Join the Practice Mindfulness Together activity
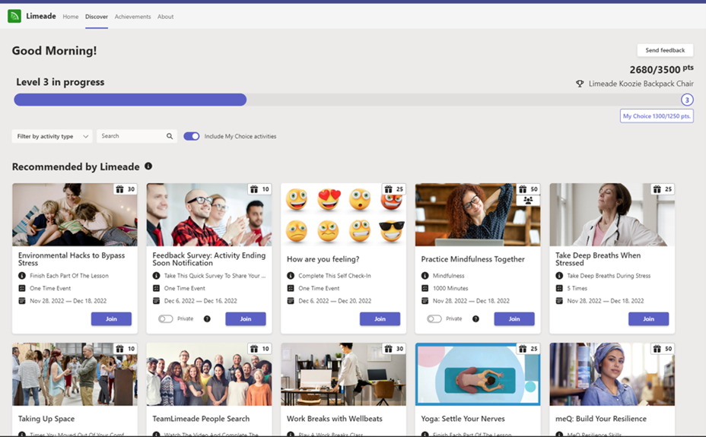This screenshot has width=706, height=437. coord(514,318)
